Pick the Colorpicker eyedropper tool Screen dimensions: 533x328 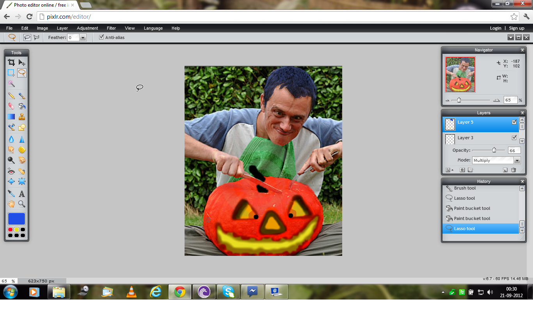click(x=11, y=193)
